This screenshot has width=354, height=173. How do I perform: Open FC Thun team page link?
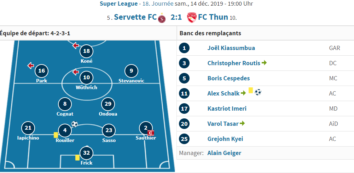213,17
